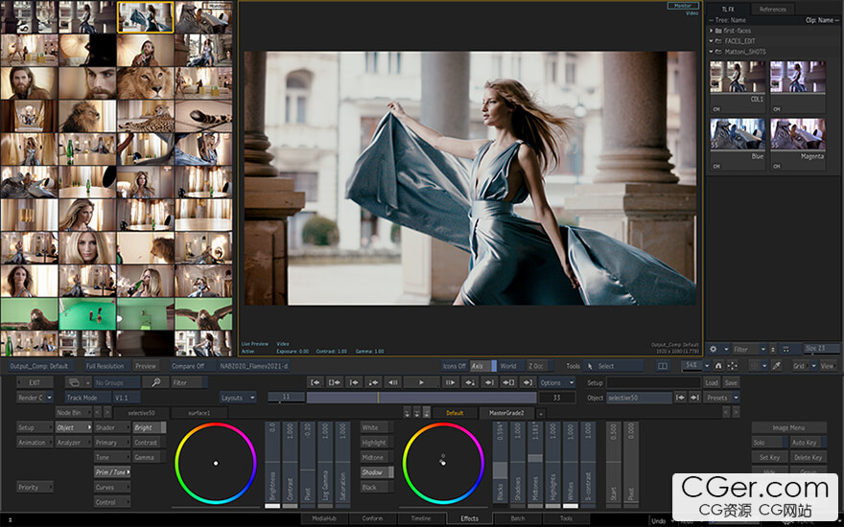Screen dimensions: 844x527
Task: Select the Midtone tonal range
Action: (377, 457)
